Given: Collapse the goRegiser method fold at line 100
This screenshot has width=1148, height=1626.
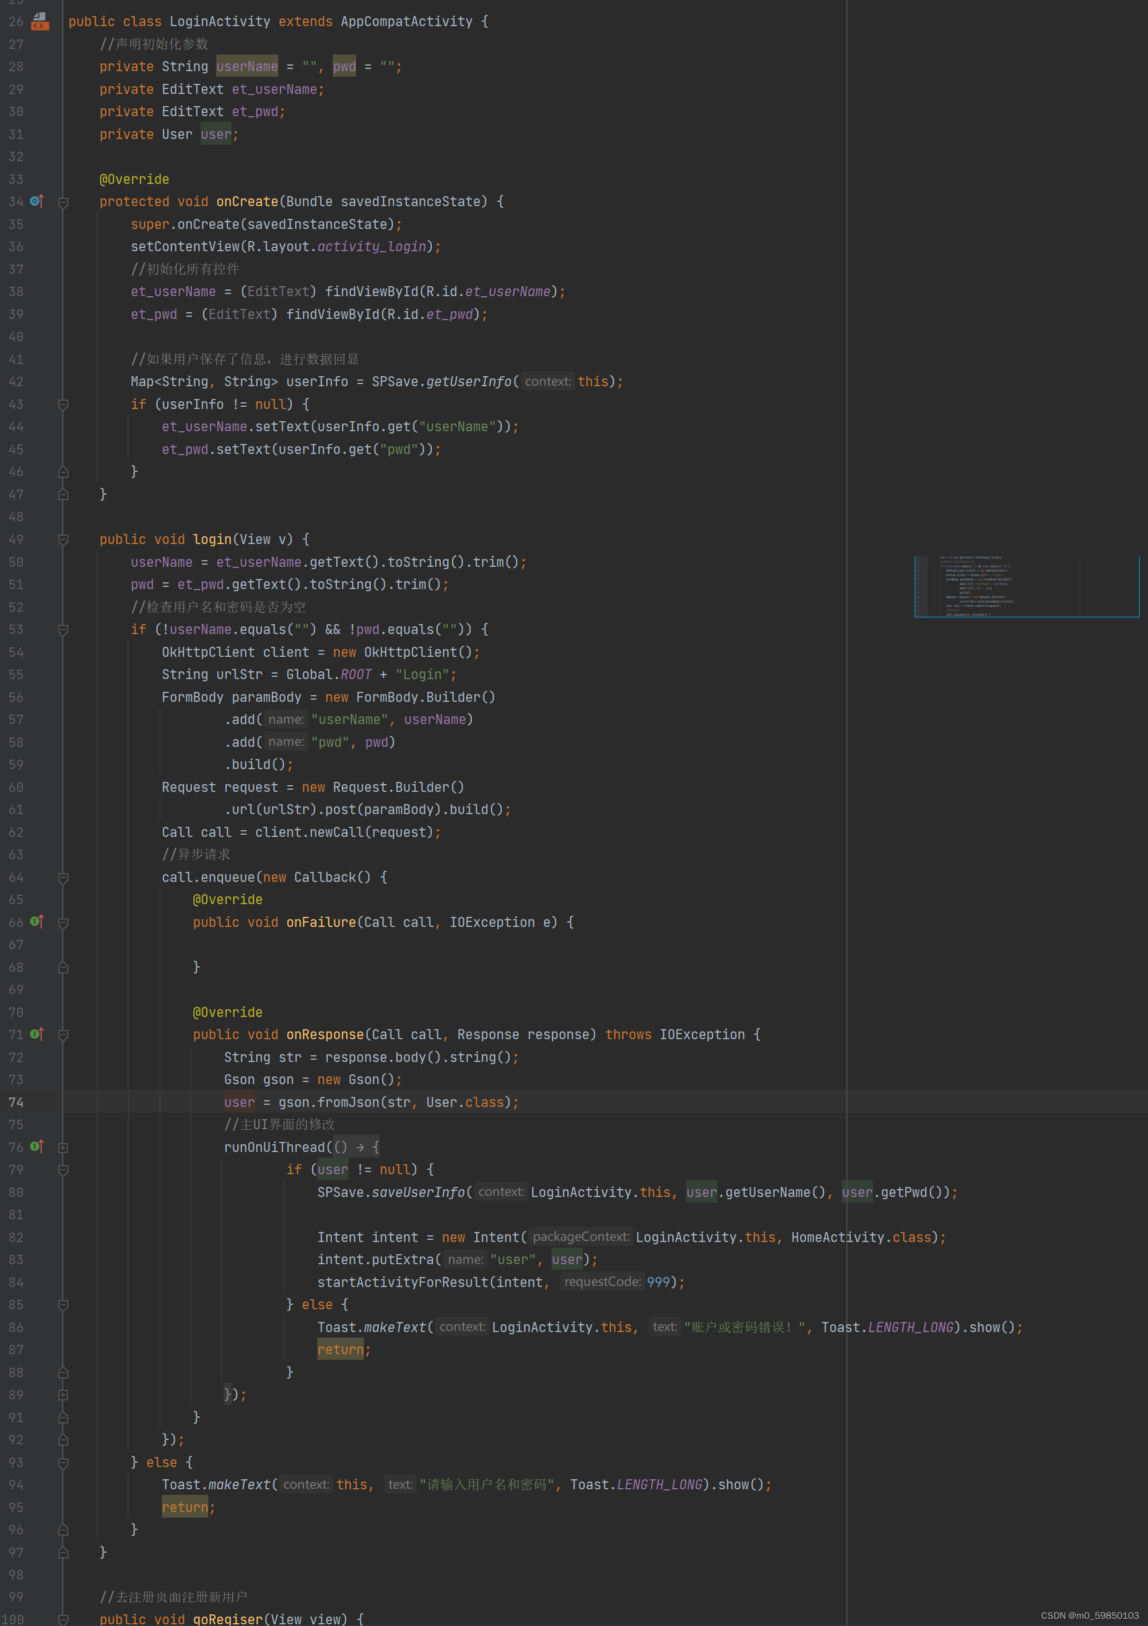Looking at the screenshot, I should [x=63, y=1620].
